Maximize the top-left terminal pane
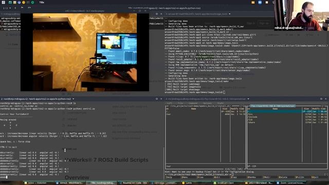The width and height of the screenshot is (329, 185). coord(157,14)
